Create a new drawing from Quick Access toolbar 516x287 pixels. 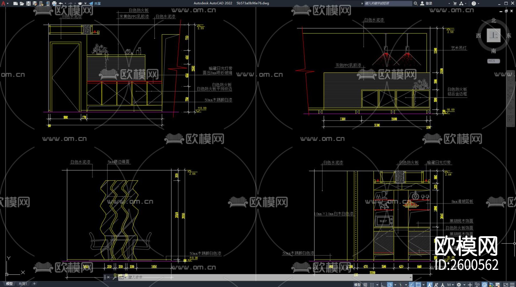click(x=15, y=3)
